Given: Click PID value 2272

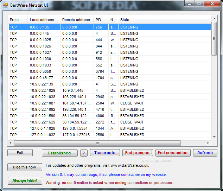Looking at the screenshot, I should (100, 122).
